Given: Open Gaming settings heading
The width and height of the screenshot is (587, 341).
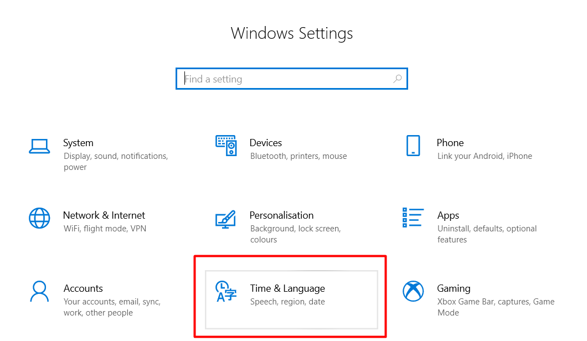Looking at the screenshot, I should point(454,288).
